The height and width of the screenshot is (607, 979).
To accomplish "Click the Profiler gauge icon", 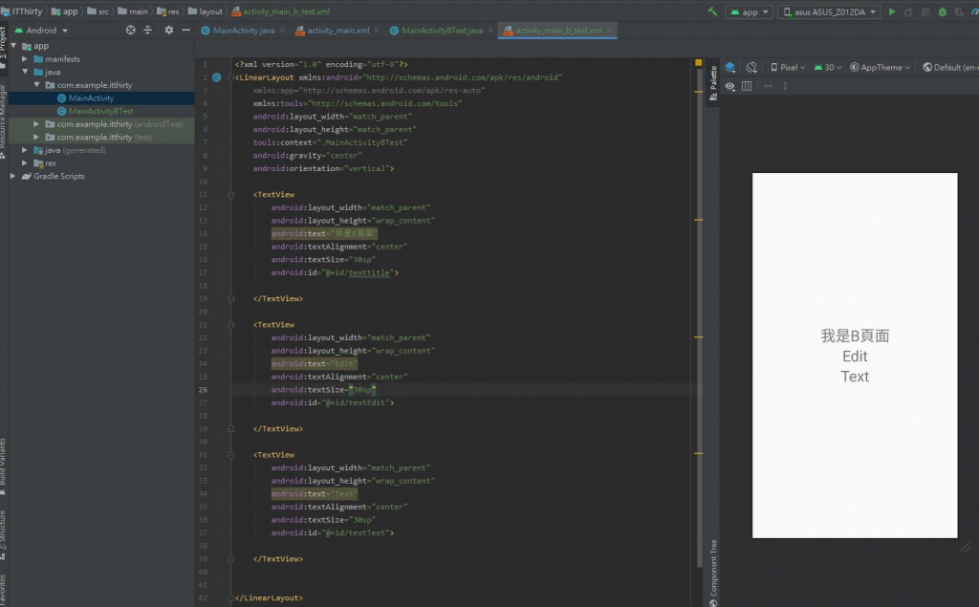I will click(974, 11).
